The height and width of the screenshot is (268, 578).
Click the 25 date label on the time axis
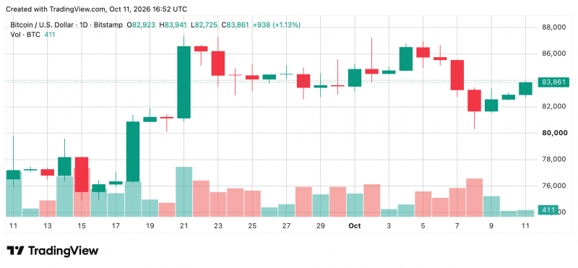(x=252, y=226)
